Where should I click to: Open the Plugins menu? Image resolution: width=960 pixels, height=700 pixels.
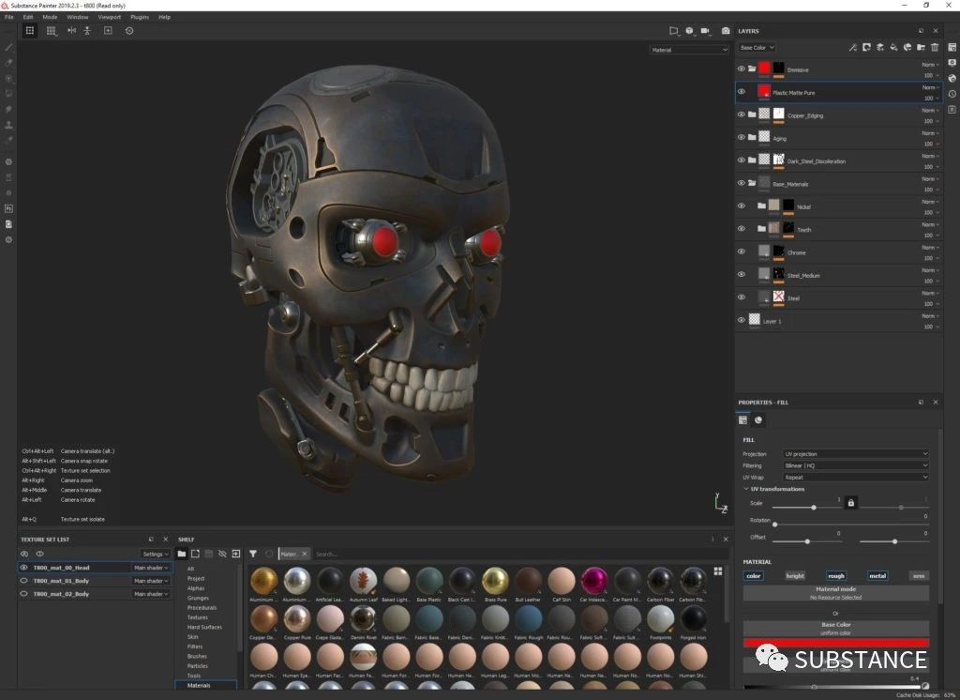(140, 17)
